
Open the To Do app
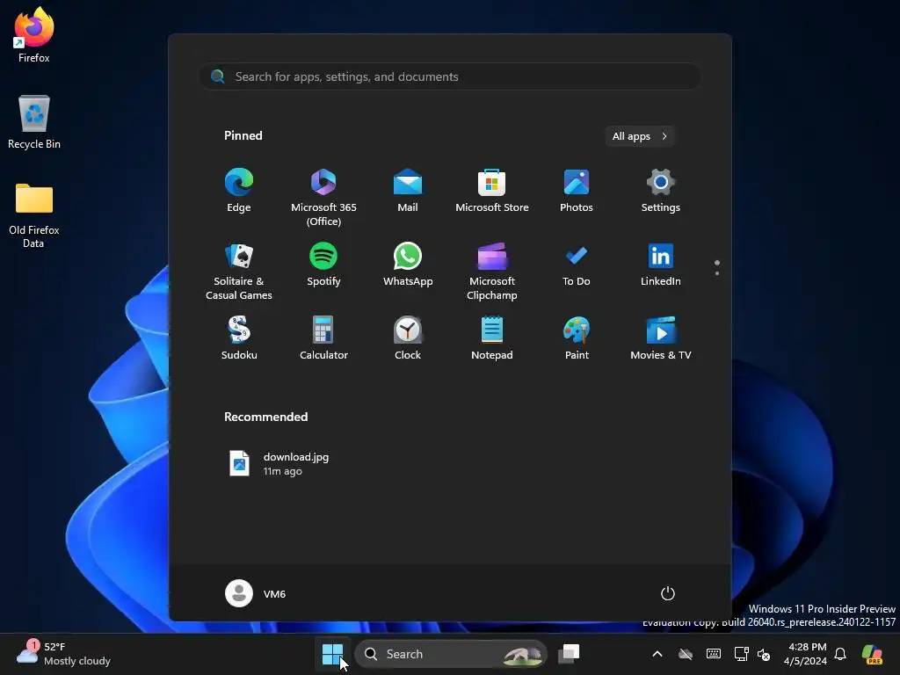pyautogui.click(x=577, y=265)
